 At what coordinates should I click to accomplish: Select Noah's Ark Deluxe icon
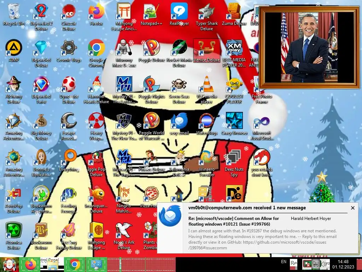coord(124,236)
